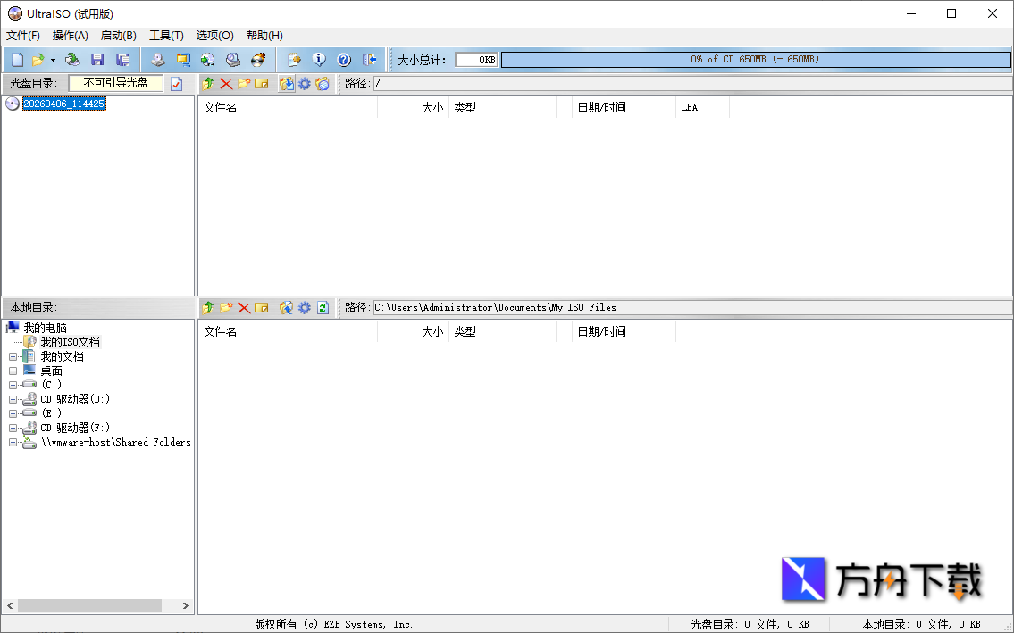Go up one level in the local directory panel
The width and height of the screenshot is (1014, 633).
(x=208, y=307)
